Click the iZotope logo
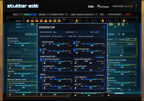This screenshot has height=101, width=144. point(103,6)
